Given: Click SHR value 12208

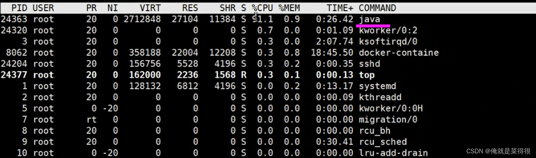Looking at the screenshot, I should click(222, 53).
